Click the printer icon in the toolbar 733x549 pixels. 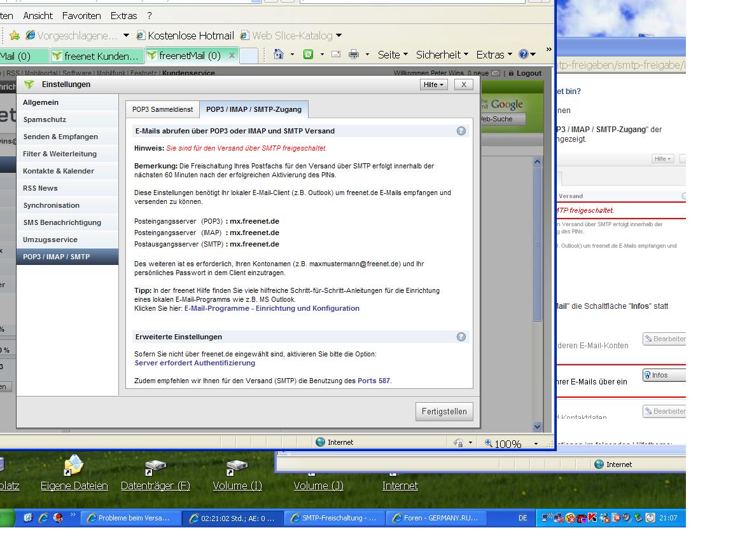[x=354, y=55]
